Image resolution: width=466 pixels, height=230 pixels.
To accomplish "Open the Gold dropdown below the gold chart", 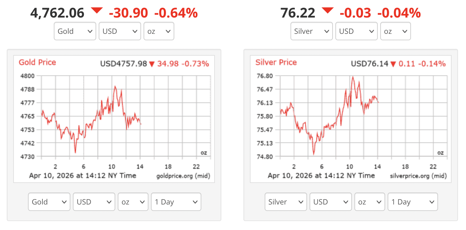I will tap(49, 202).
